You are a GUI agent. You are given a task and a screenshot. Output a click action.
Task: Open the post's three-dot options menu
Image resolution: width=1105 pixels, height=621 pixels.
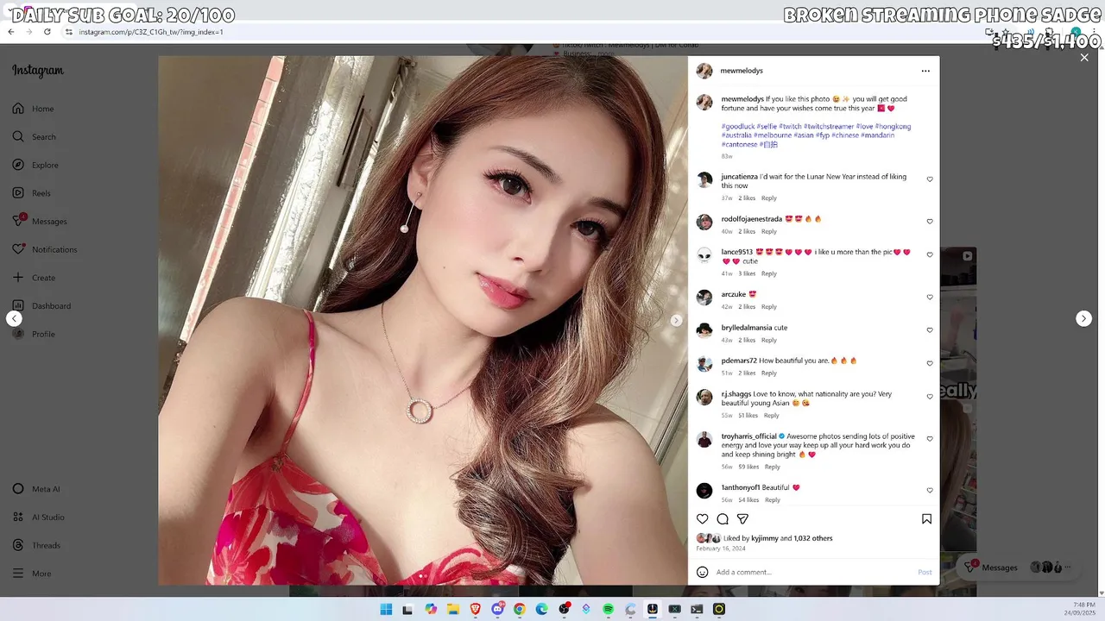(925, 71)
